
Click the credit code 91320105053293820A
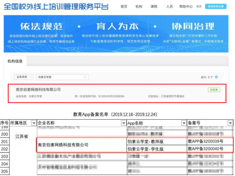point(111,96)
